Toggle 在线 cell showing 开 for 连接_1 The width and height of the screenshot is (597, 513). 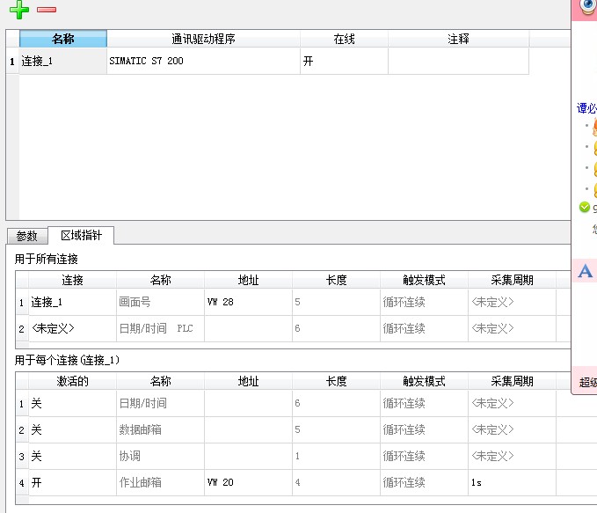point(344,62)
